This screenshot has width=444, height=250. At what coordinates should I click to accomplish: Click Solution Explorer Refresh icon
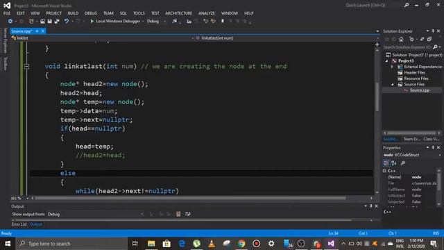tap(422, 39)
